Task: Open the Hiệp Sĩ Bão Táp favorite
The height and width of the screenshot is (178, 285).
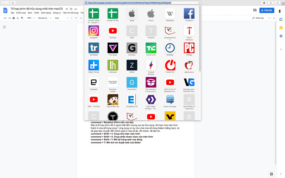Action: click(x=113, y=100)
